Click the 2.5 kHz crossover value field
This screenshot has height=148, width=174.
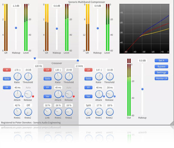(x=79, y=66)
